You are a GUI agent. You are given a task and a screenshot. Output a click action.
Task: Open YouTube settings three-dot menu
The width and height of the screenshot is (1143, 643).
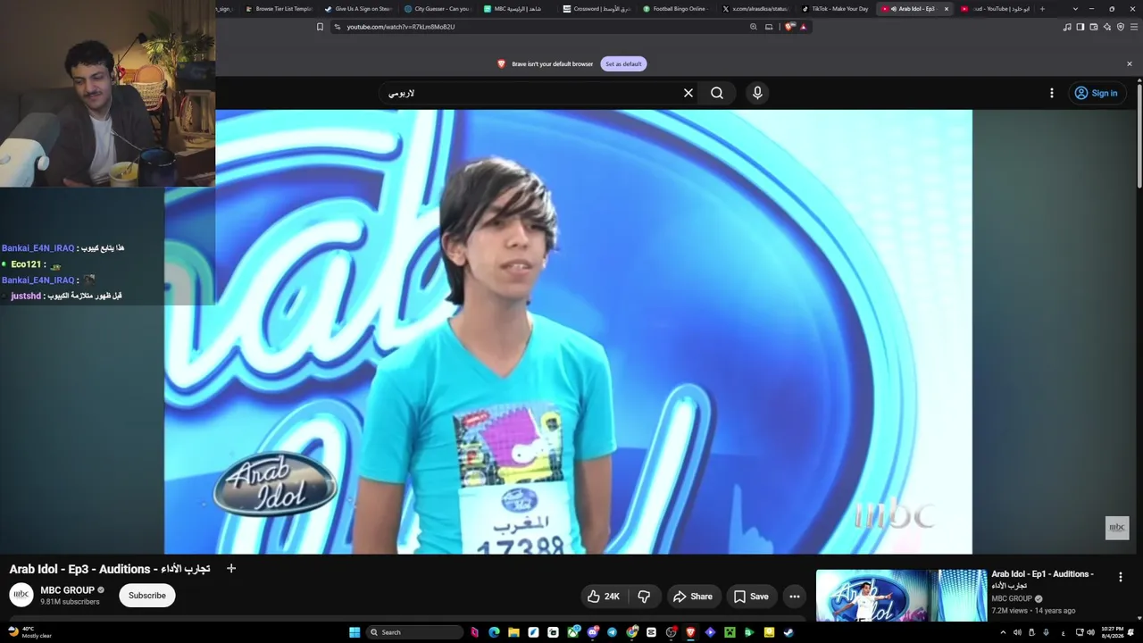coord(1052,93)
